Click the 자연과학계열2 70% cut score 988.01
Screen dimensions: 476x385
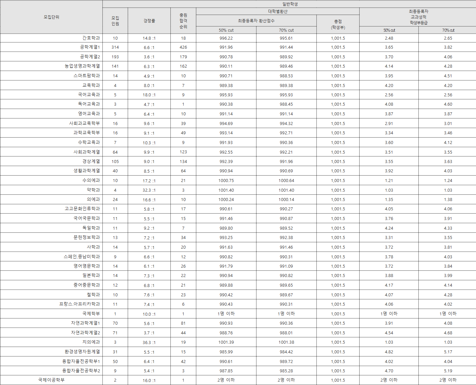(286, 333)
